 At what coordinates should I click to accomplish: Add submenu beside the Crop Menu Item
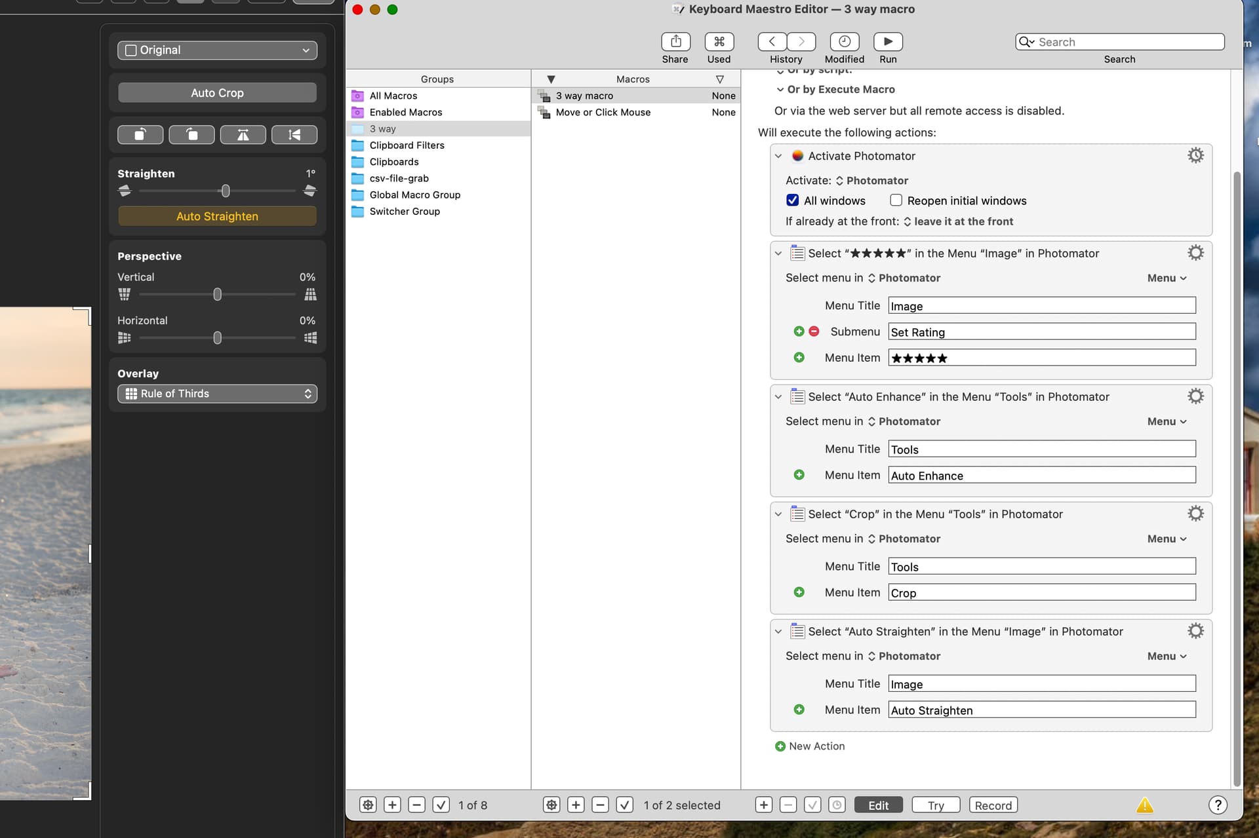(x=799, y=592)
